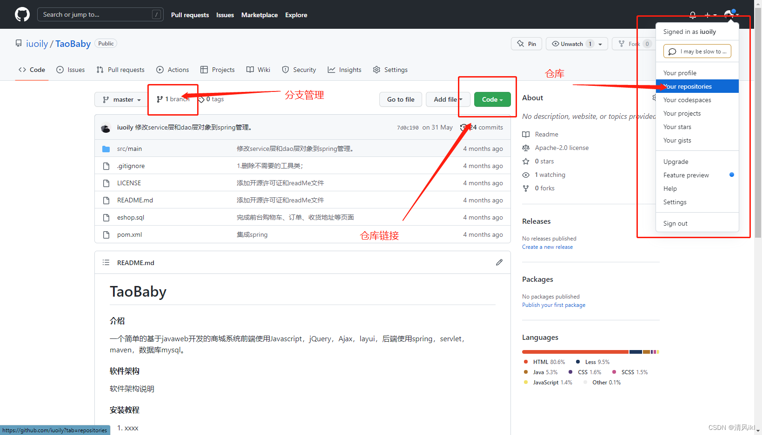This screenshot has width=762, height=435.
Task: Click Explore in the top navigation
Action: (x=296, y=15)
